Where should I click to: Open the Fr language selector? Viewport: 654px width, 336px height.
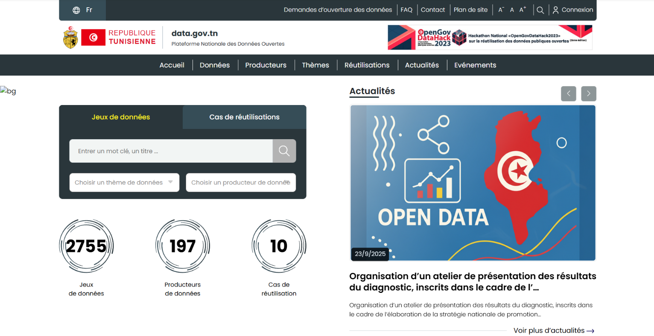tap(89, 10)
